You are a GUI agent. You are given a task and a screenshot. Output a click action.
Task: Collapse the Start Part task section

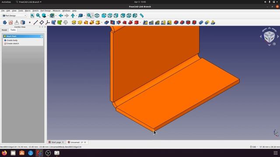(42, 36)
